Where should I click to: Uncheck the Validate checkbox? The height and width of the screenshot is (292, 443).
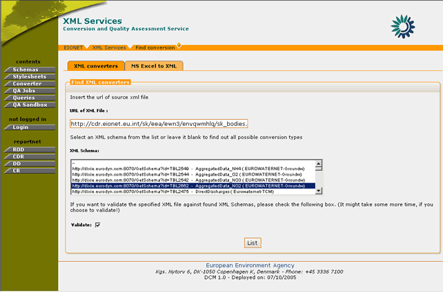tap(98, 225)
